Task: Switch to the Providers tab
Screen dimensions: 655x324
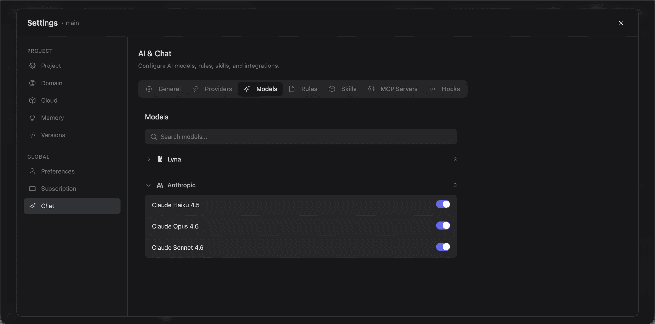Action: pos(212,89)
